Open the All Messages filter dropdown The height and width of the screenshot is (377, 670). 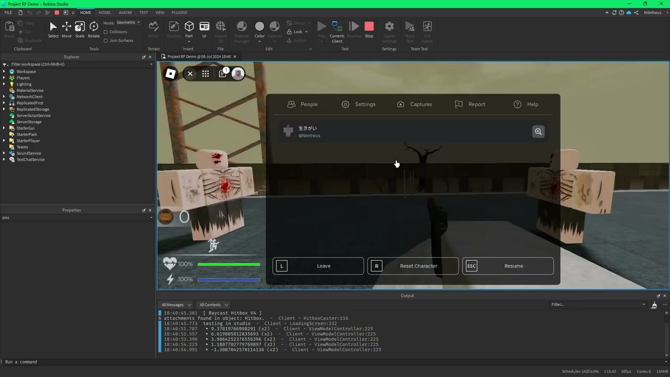tap(176, 305)
